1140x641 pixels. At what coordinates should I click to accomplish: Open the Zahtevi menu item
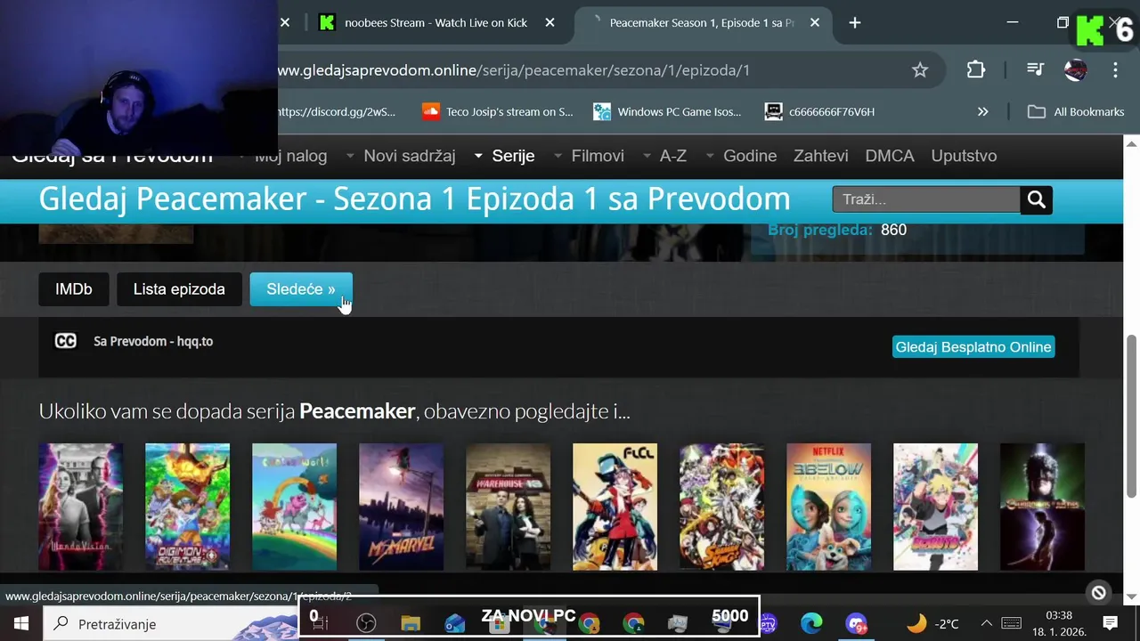point(820,156)
